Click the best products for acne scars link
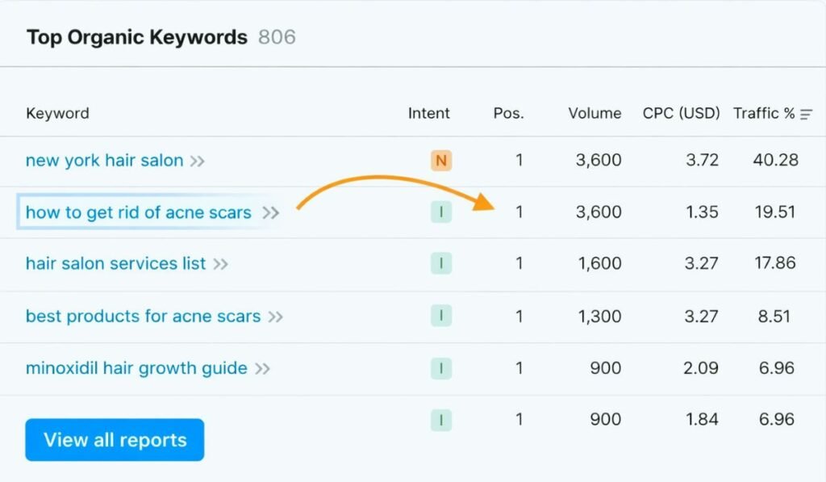This screenshot has width=826, height=482. [142, 316]
